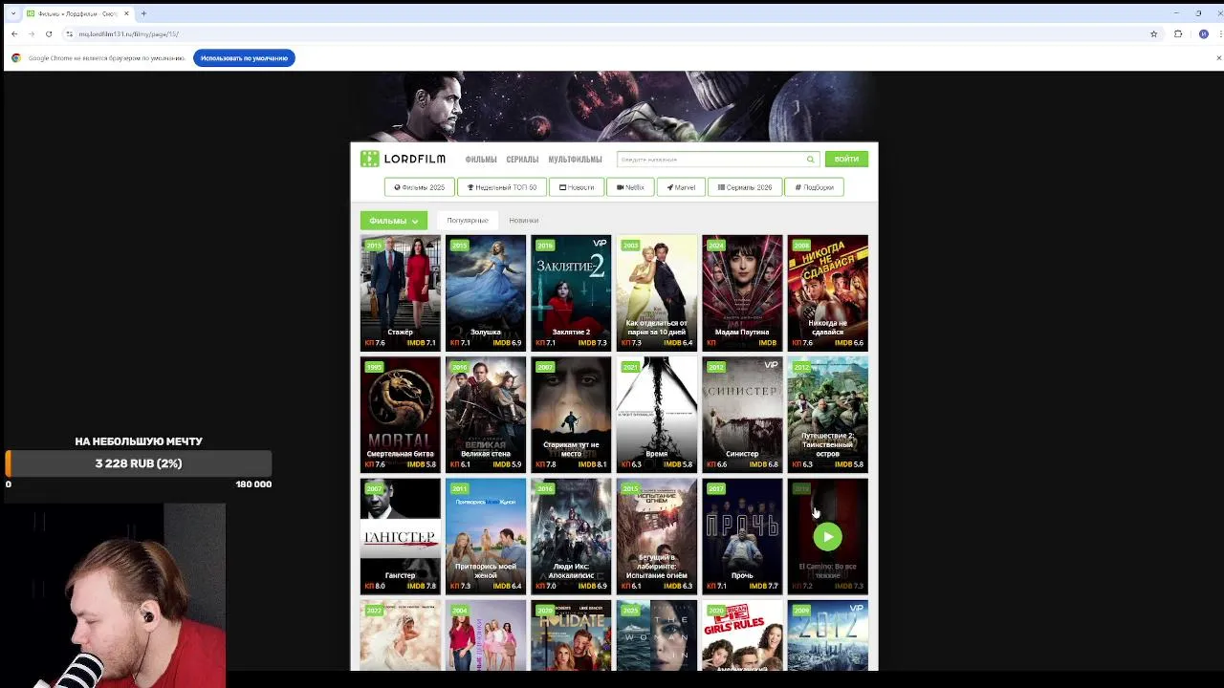Open the 2012 movie poster
The image size is (1224, 688).
pyautogui.click(x=828, y=635)
